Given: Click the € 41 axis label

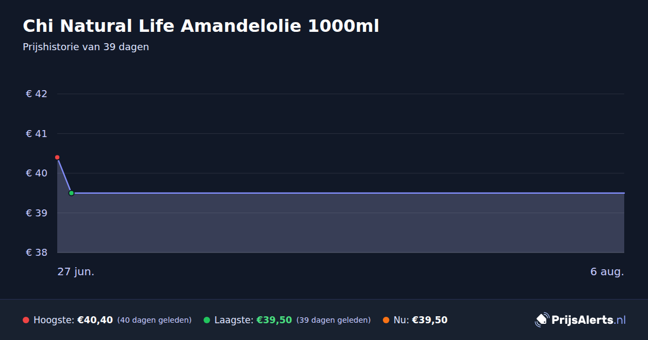Looking at the screenshot, I should [x=37, y=133].
